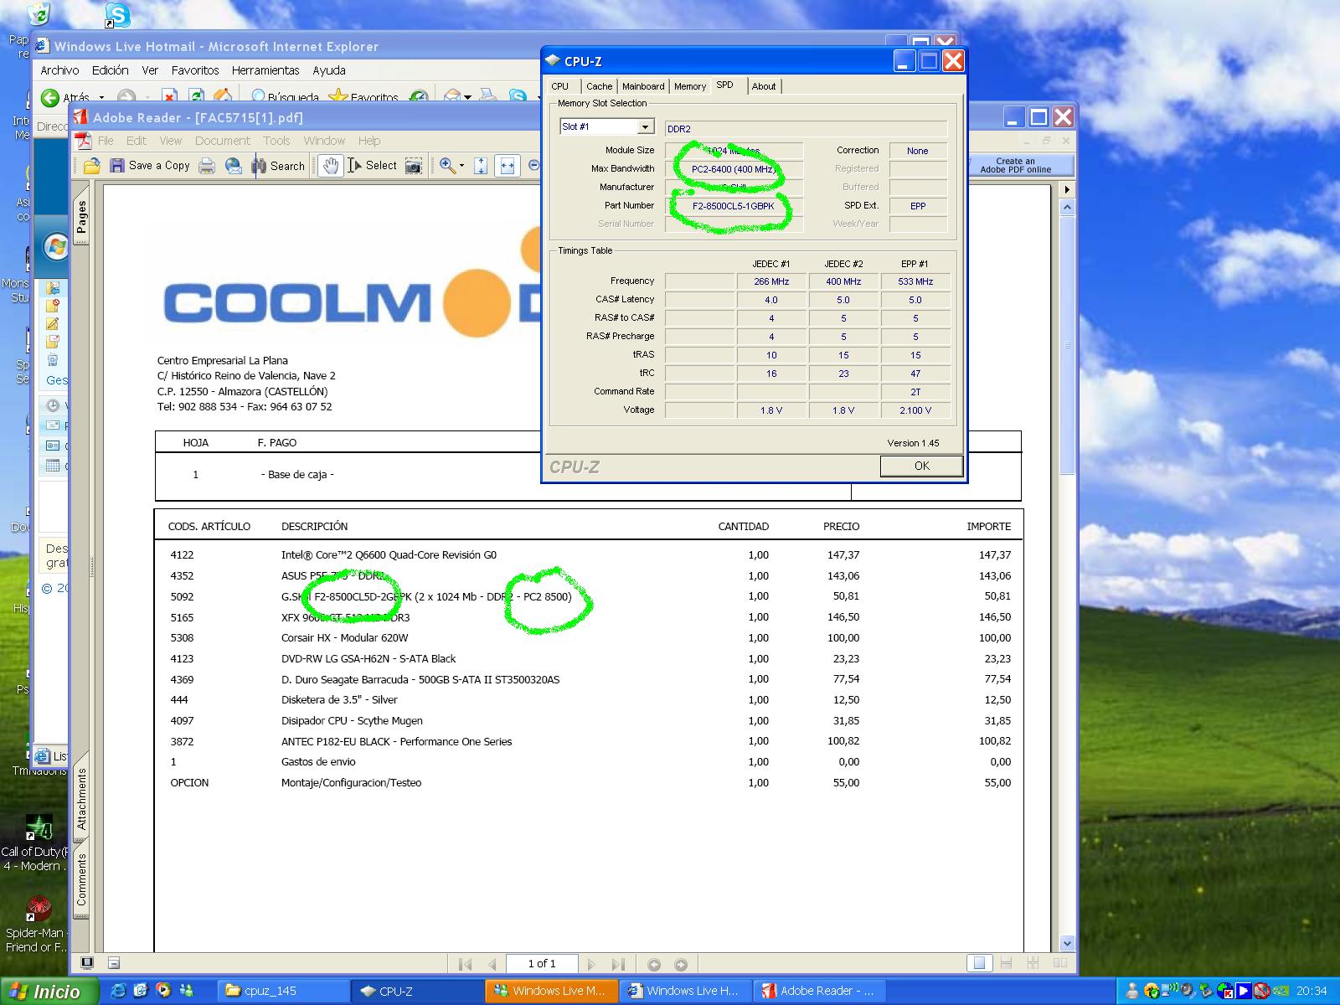Click the Back arrow in Internet Explorer

[50, 98]
